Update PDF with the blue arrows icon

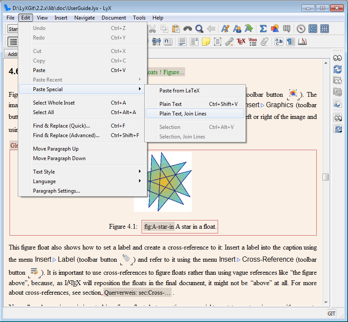[338, 69]
